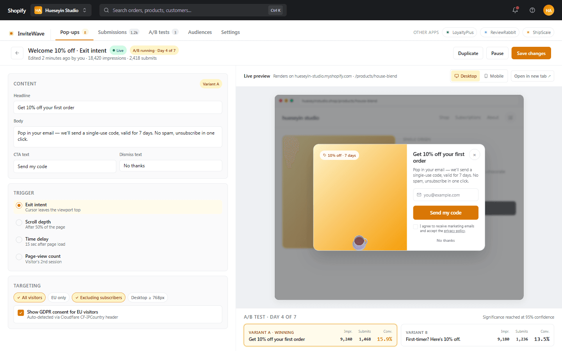
Task: Pause the pop-up
Action: click(x=497, y=53)
